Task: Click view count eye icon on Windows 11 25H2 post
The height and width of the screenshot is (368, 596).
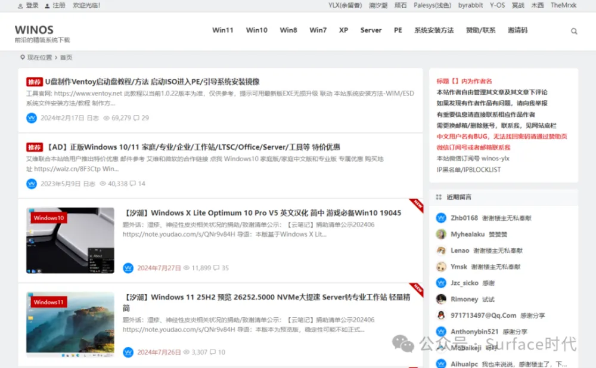Action: pyautogui.click(x=186, y=352)
